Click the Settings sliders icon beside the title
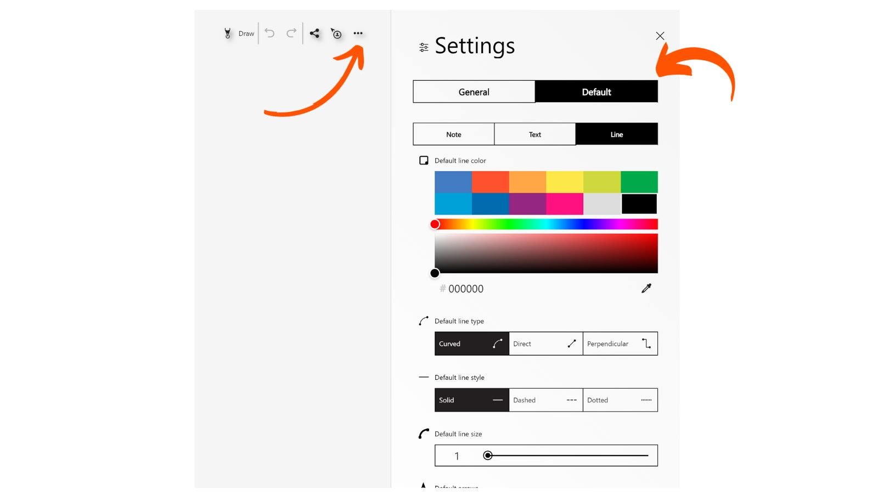 [423, 47]
